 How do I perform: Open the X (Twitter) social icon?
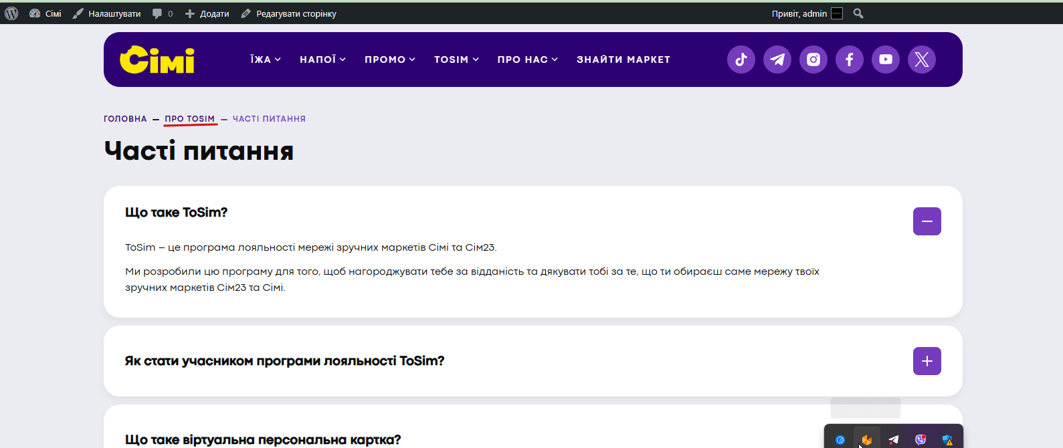pyautogui.click(x=922, y=60)
